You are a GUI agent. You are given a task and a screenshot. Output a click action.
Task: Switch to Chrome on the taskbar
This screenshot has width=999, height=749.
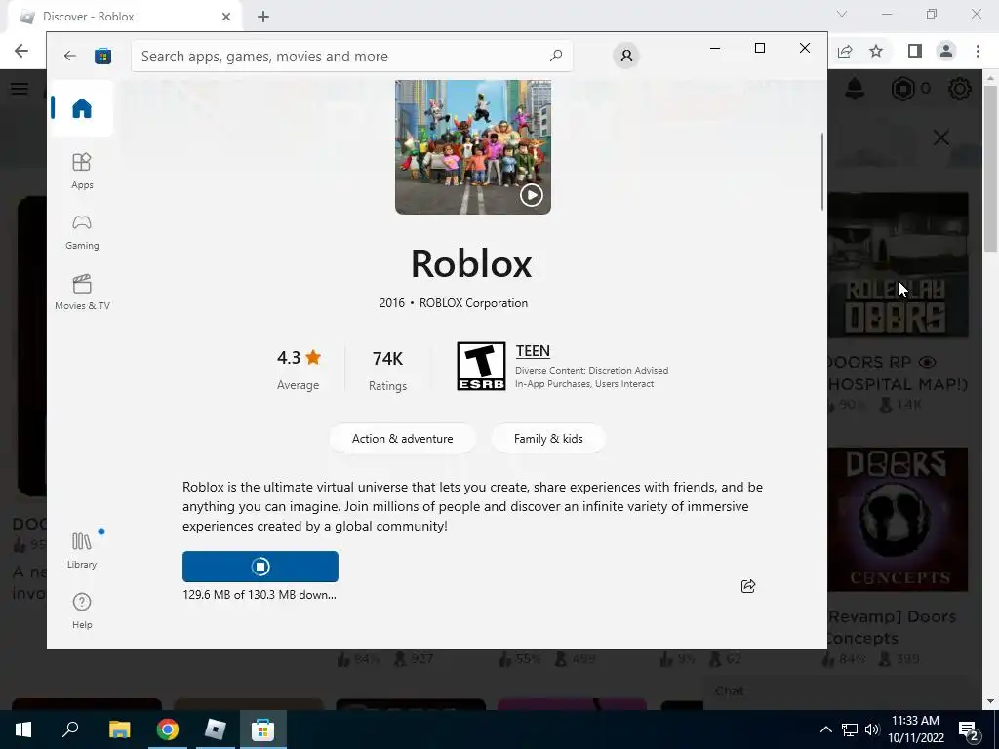point(168,729)
